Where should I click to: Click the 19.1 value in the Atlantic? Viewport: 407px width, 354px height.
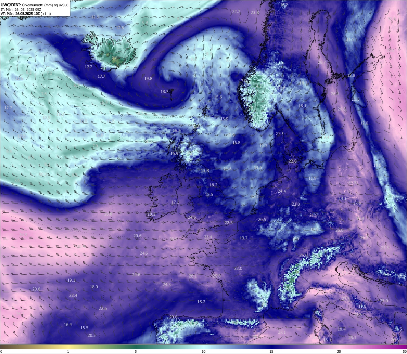pyautogui.click(x=71, y=280)
